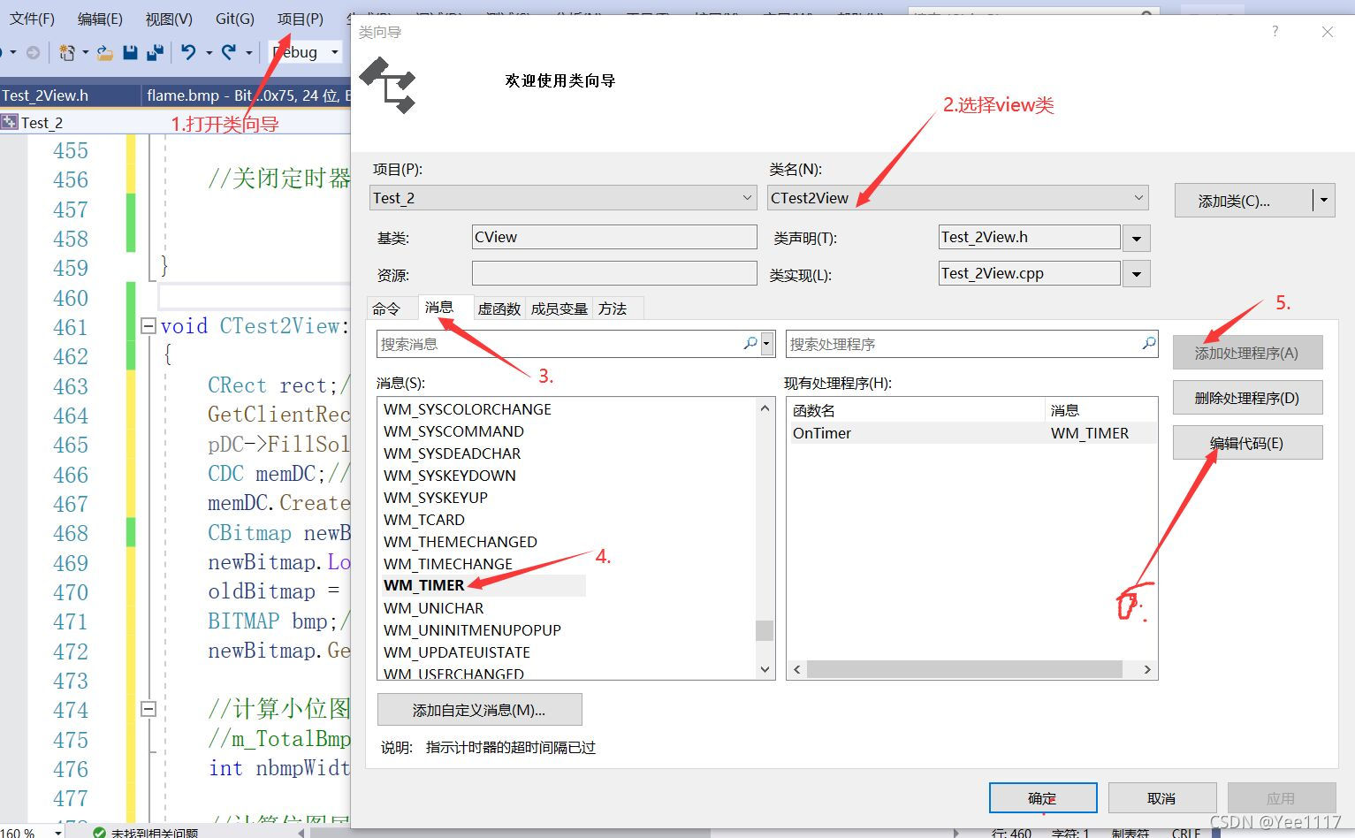
Task: Click the Add Custom Message (添加自定义消息) button
Action: click(479, 710)
